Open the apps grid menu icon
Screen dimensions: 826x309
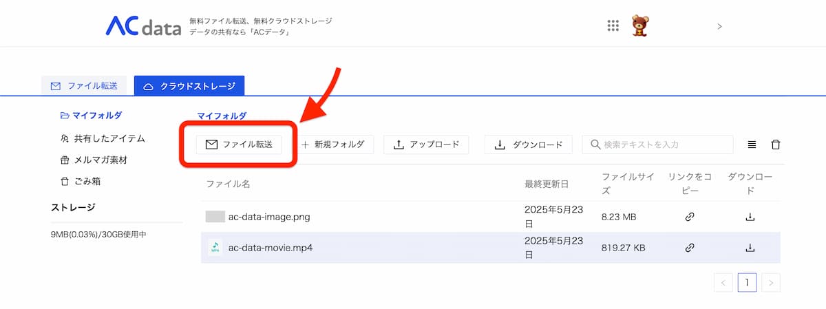[613, 26]
